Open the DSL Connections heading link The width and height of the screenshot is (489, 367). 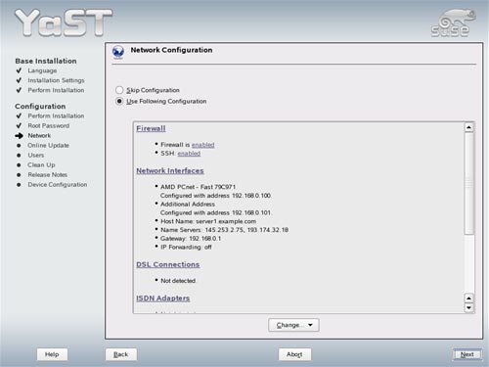point(168,264)
